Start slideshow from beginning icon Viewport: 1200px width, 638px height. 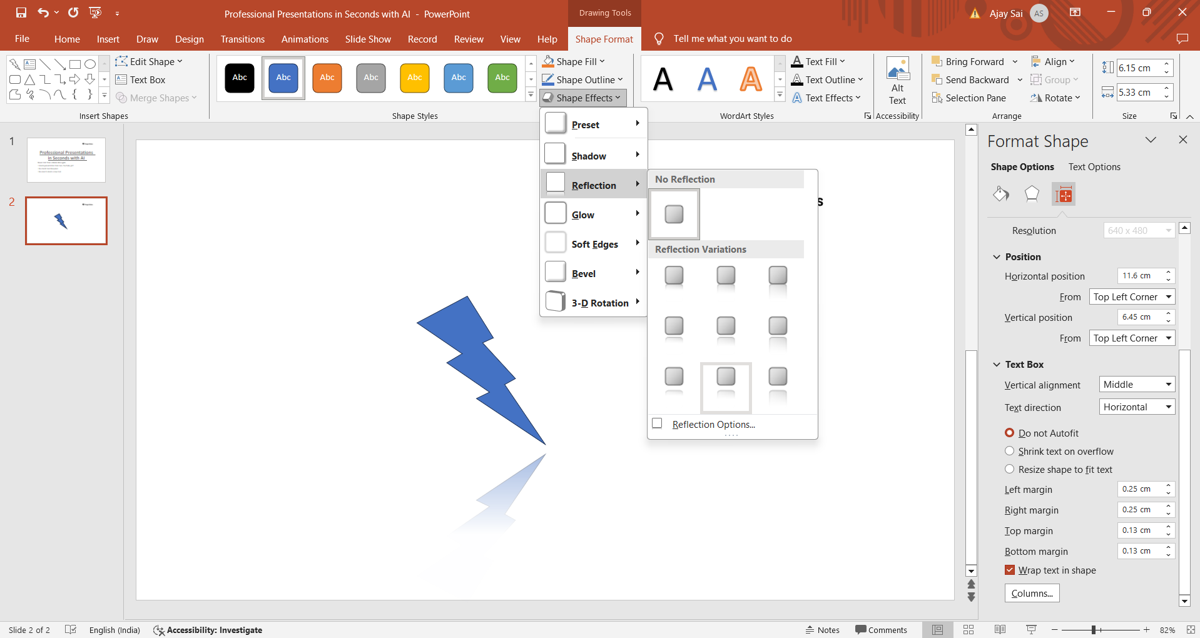coord(95,13)
